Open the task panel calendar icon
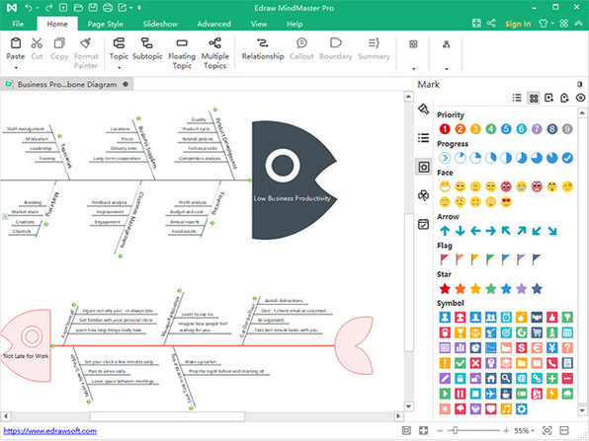Image resolution: width=589 pixels, height=441 pixels. (x=424, y=224)
